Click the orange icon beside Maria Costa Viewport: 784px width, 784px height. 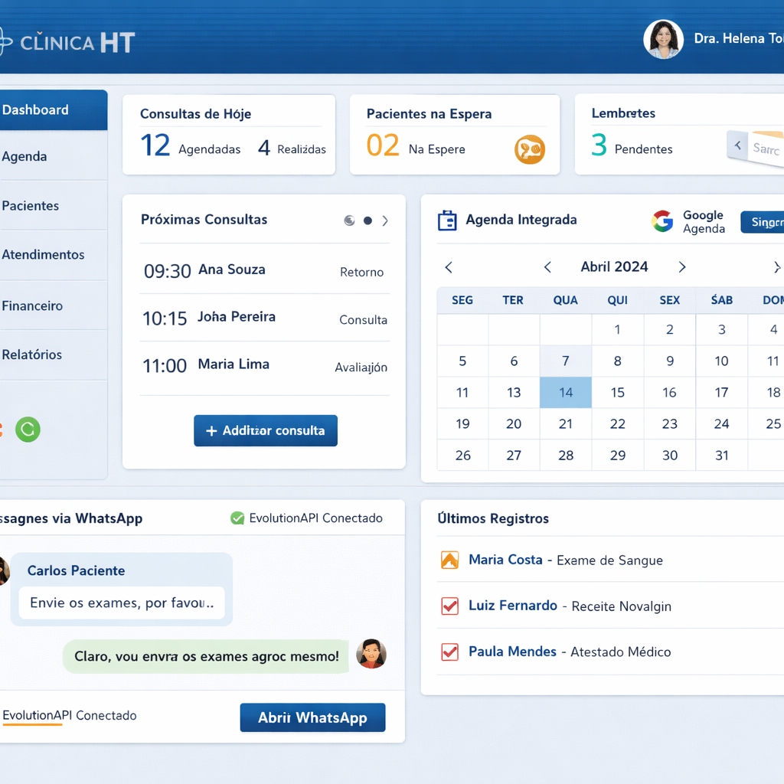click(x=449, y=560)
